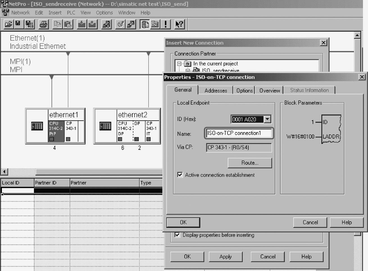Image resolution: width=368 pixels, height=271 pixels.
Task: Toggle Display properties before inserting checkbox
Action: (177, 235)
